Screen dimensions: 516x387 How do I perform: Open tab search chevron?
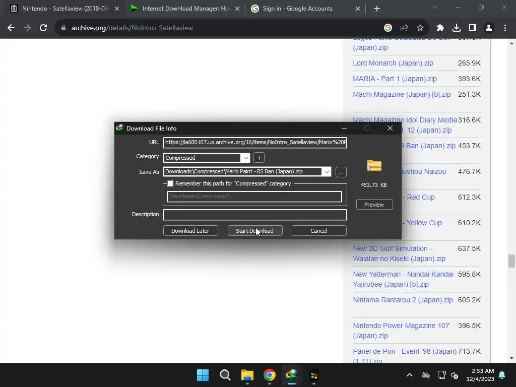(435, 7)
